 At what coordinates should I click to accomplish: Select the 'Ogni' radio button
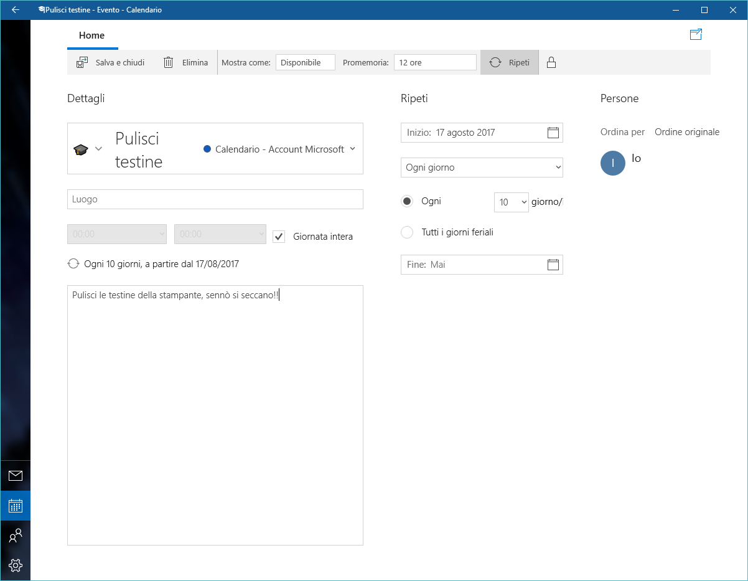coord(407,201)
